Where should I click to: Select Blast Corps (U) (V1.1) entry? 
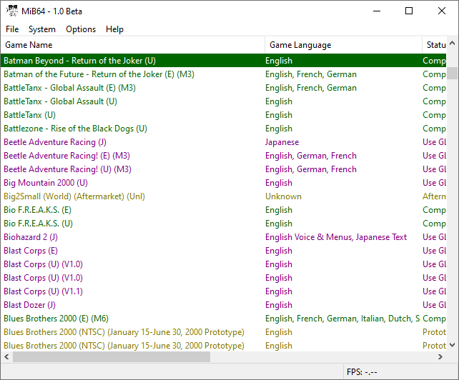point(43,291)
